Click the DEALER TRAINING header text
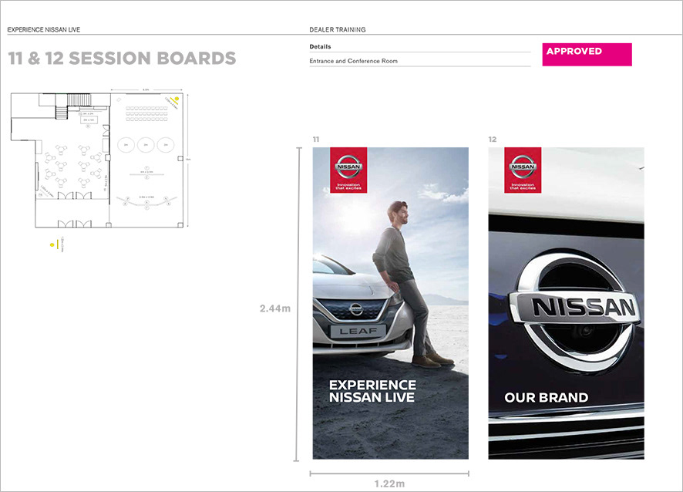The width and height of the screenshot is (683, 492). [x=337, y=30]
